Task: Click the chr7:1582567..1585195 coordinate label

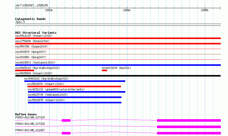Action: [32, 5]
